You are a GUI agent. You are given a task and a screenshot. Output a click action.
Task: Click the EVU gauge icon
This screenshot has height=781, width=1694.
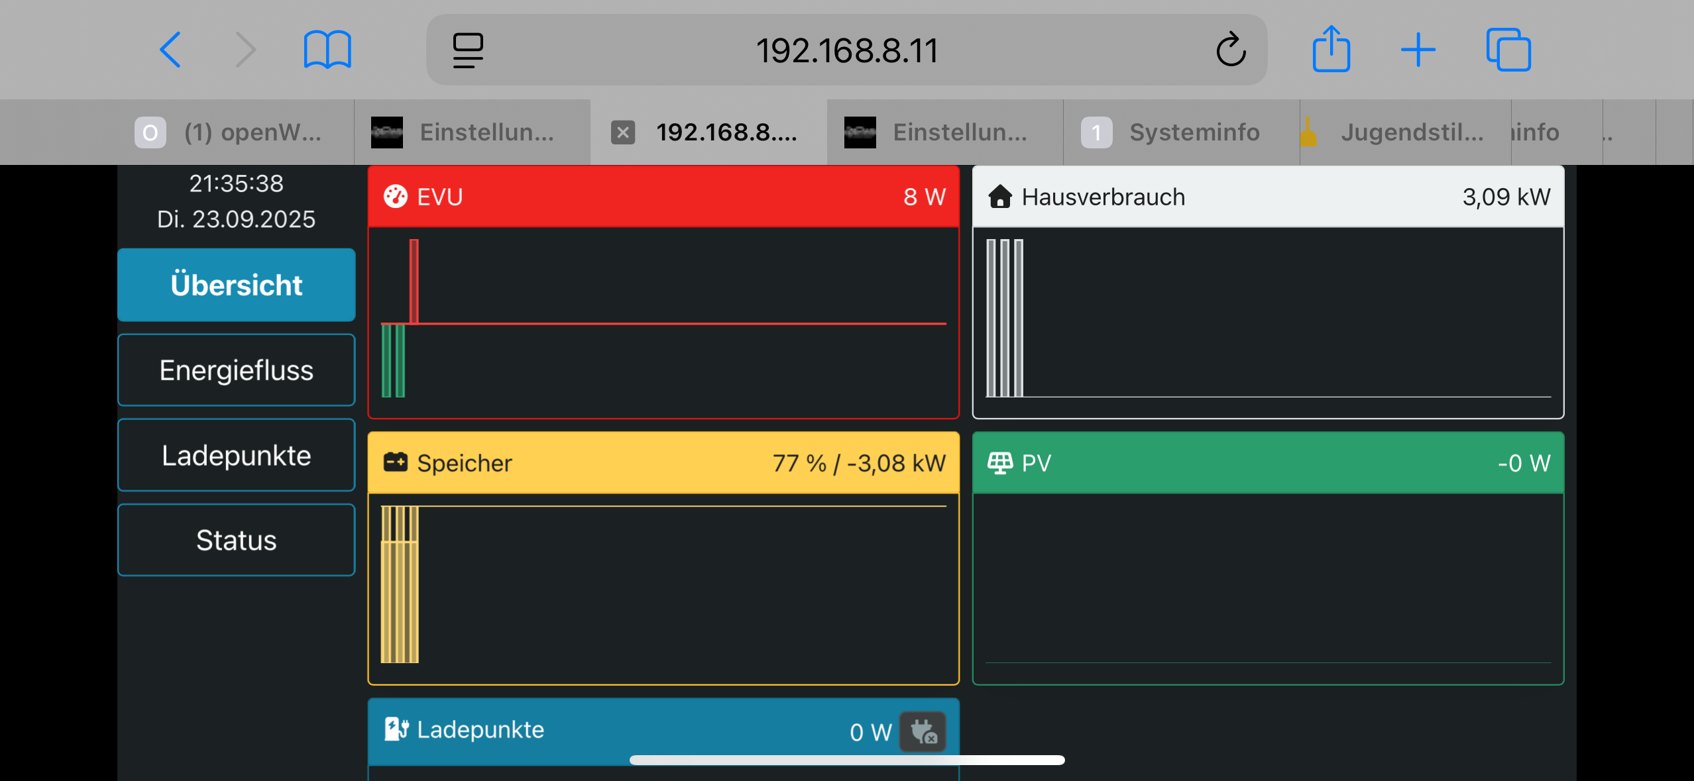pyautogui.click(x=396, y=197)
